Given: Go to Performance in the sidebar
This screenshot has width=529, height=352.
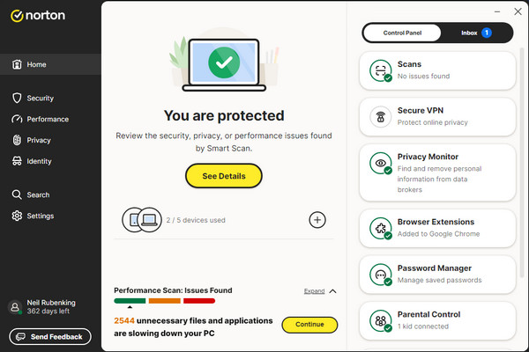Looking at the screenshot, I should (x=47, y=119).
